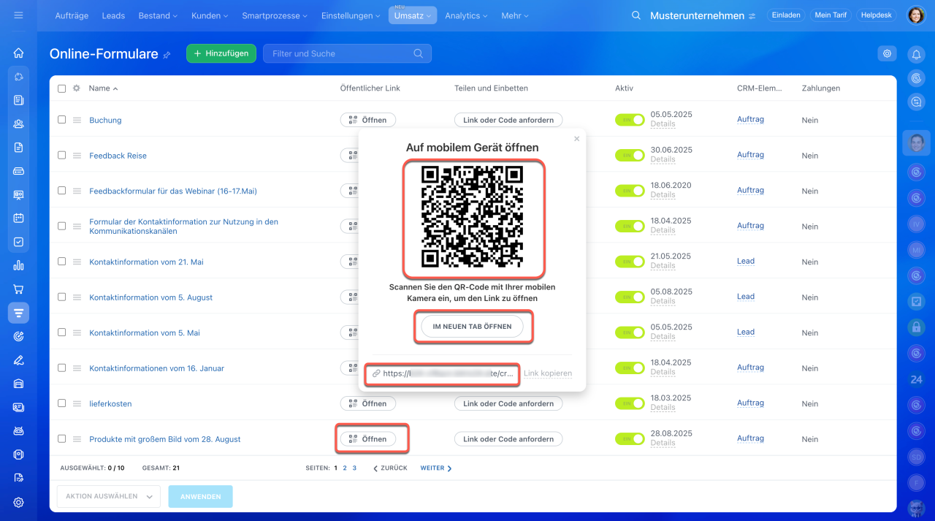This screenshot has height=521, width=935.
Task: Open the pen signature sidebar icon
Action: point(18,360)
